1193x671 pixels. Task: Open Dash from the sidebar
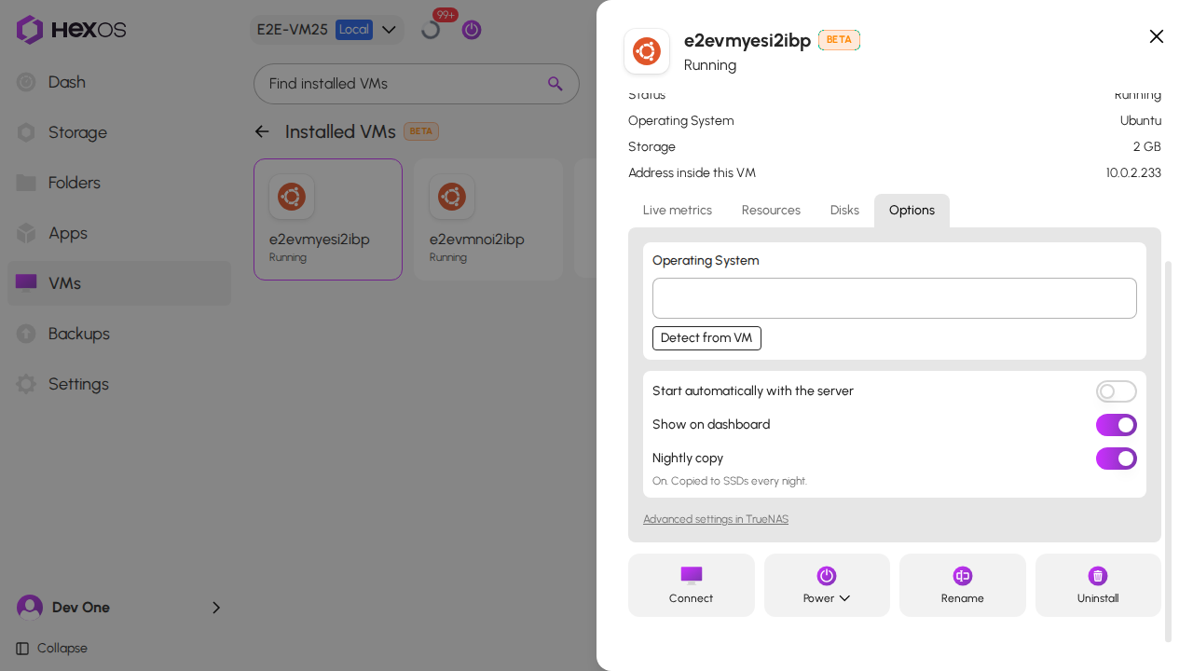pos(119,82)
